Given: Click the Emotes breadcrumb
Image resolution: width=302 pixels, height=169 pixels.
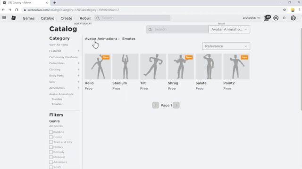Looking at the screenshot, I should [x=129, y=38].
